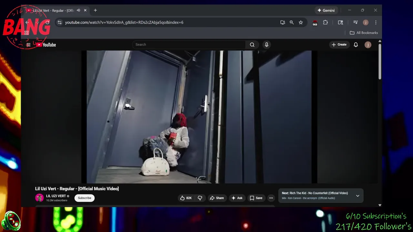413x232 pixels.
Task: Open LIL UZI VERT channel avatar
Action: [39, 198]
